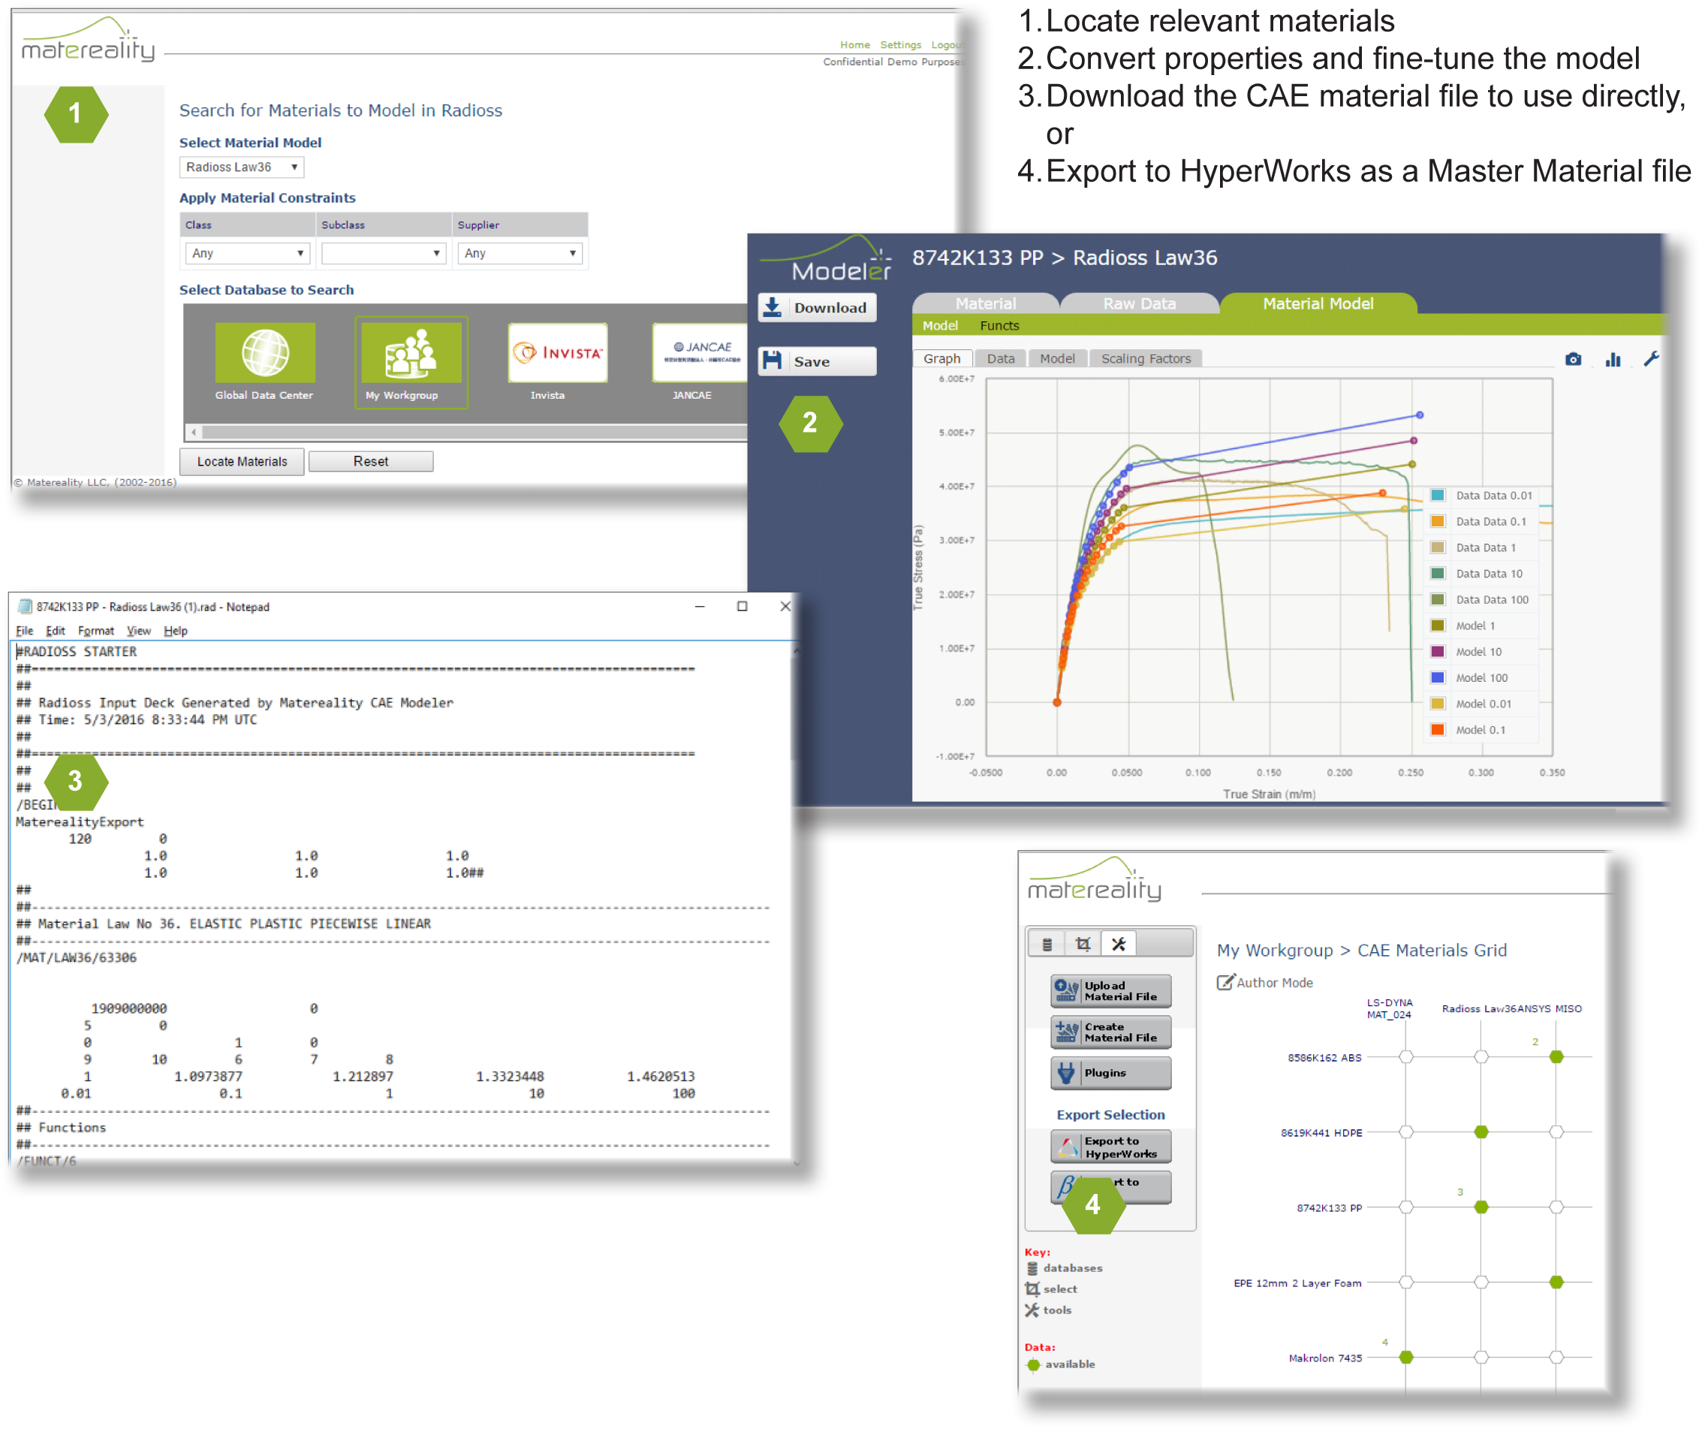Select the Model view tab next to Data
The height and width of the screenshot is (1429, 1702).
(x=1058, y=359)
